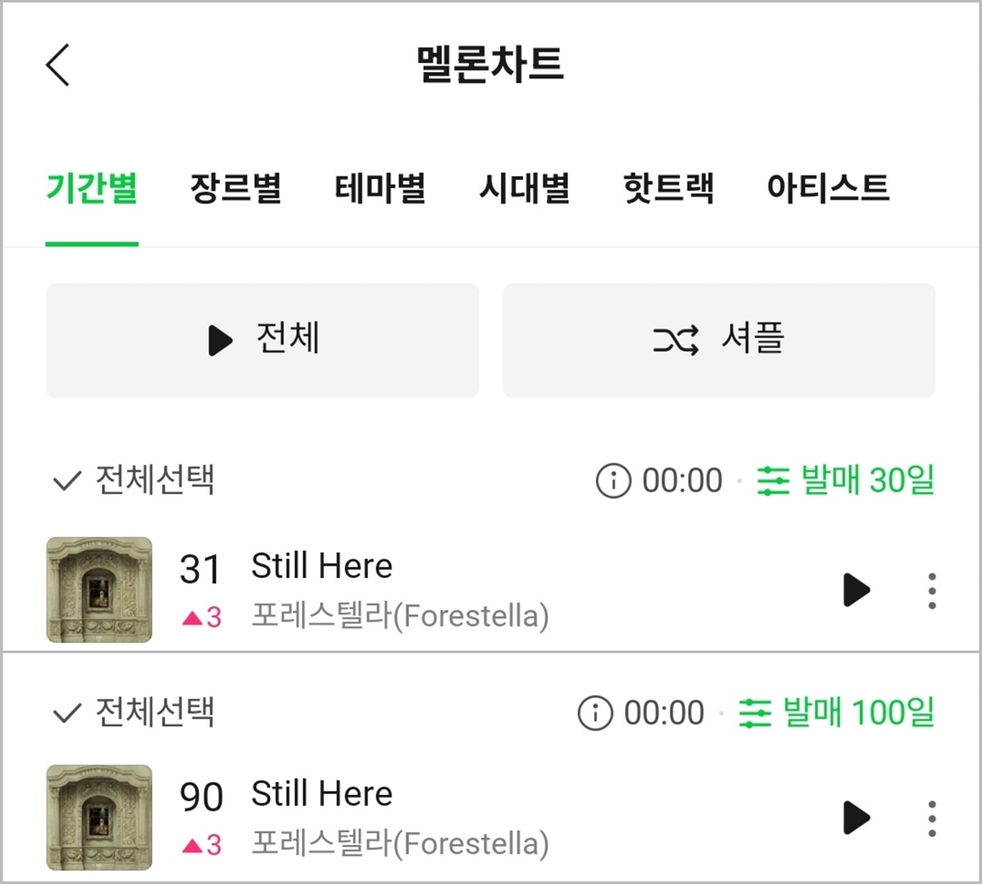Go to the 아티스트 tab

click(827, 188)
